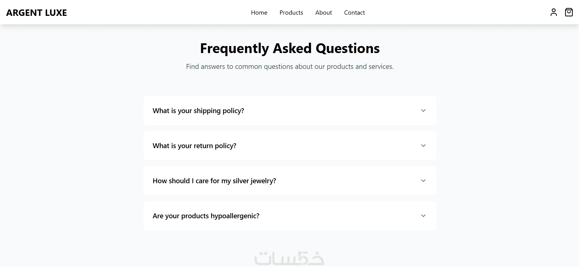
Task: Click the "Find answers to common questions" subtitle
Action: tap(290, 66)
